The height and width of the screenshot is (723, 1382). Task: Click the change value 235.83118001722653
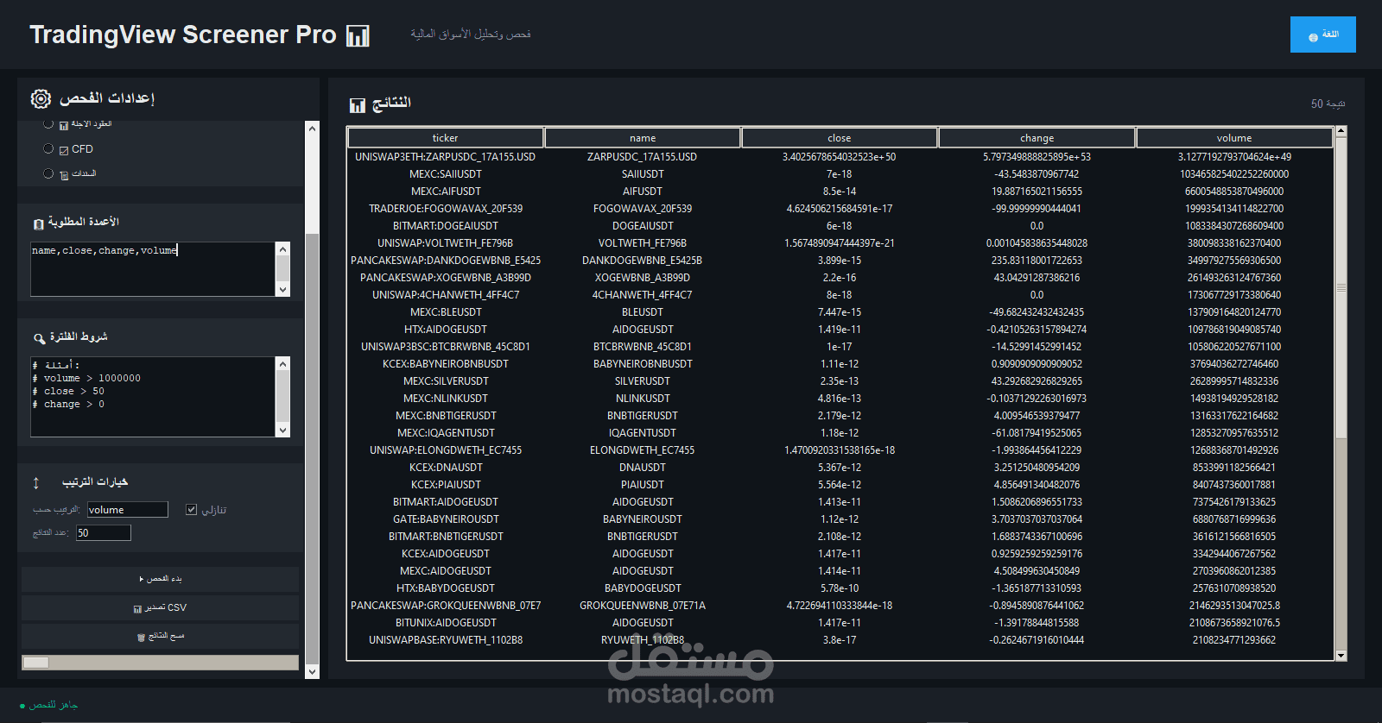coord(1036,261)
